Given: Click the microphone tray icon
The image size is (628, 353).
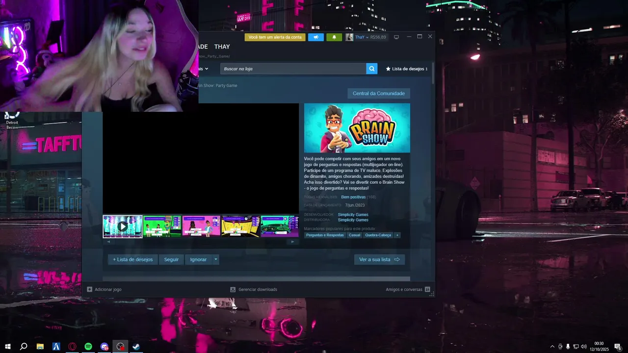Looking at the screenshot, I should click(x=568, y=347).
